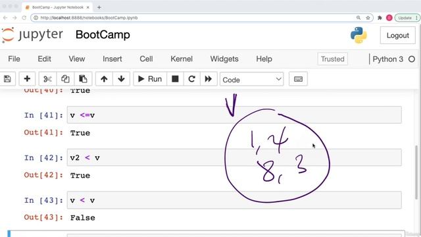Open the File menu
The image size is (421, 237).
click(14, 59)
